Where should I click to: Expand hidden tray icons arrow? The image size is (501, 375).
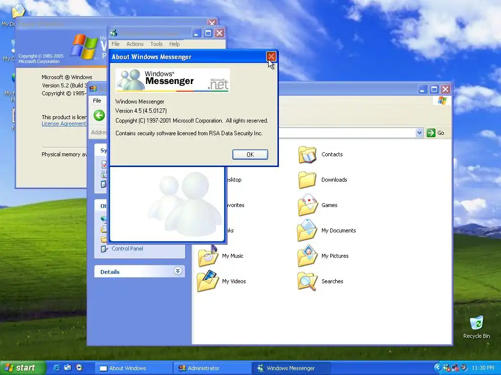coord(437,368)
